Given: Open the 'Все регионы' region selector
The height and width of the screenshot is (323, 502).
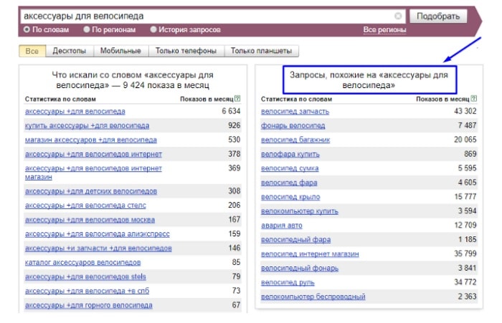Looking at the screenshot, I should tap(384, 30).
